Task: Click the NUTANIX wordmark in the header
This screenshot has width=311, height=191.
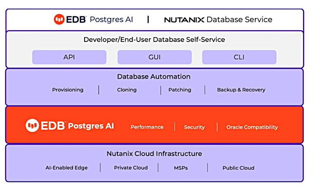Action: click(184, 20)
